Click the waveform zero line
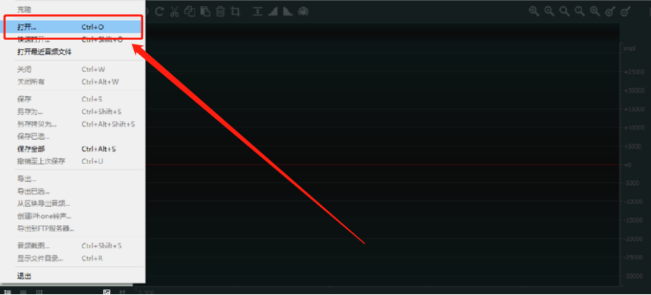The height and width of the screenshot is (295, 651). tap(382, 165)
